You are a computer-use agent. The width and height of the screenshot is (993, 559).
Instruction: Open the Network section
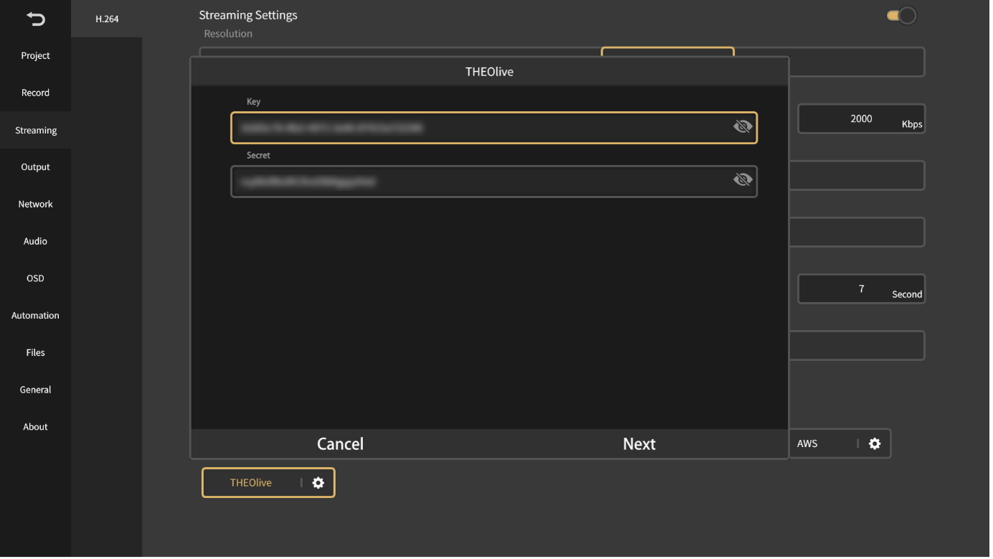tap(35, 205)
